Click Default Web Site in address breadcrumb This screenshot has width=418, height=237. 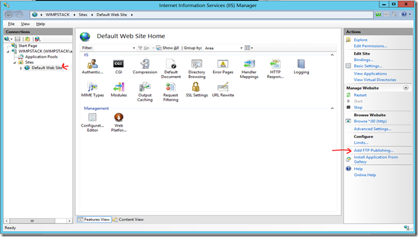click(112, 15)
